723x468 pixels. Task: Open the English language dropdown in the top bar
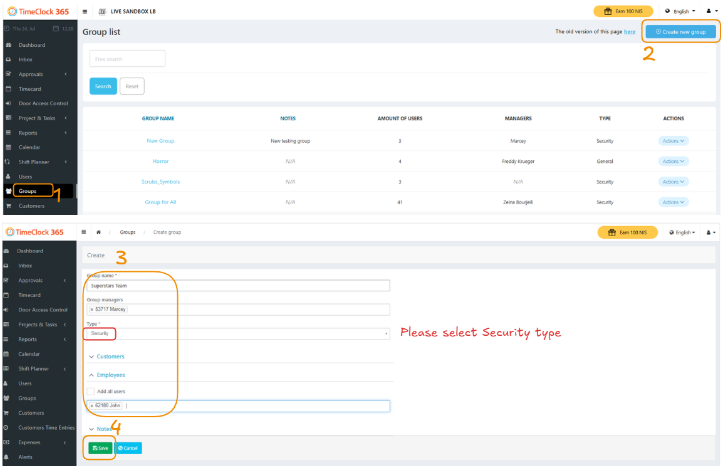point(680,11)
